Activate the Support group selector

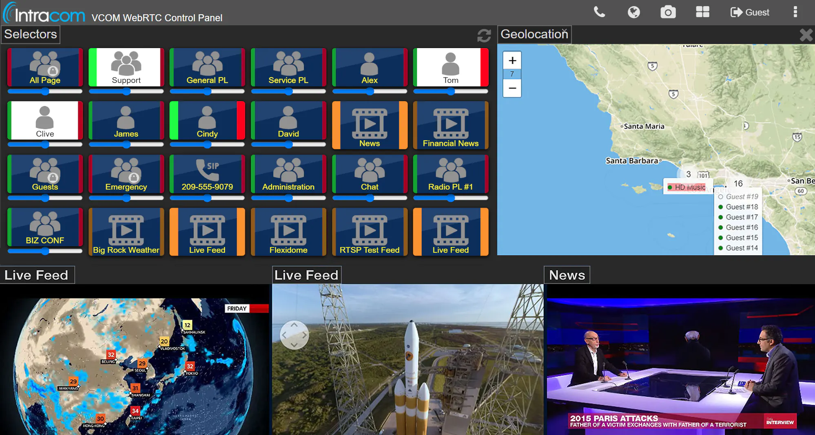click(126, 67)
